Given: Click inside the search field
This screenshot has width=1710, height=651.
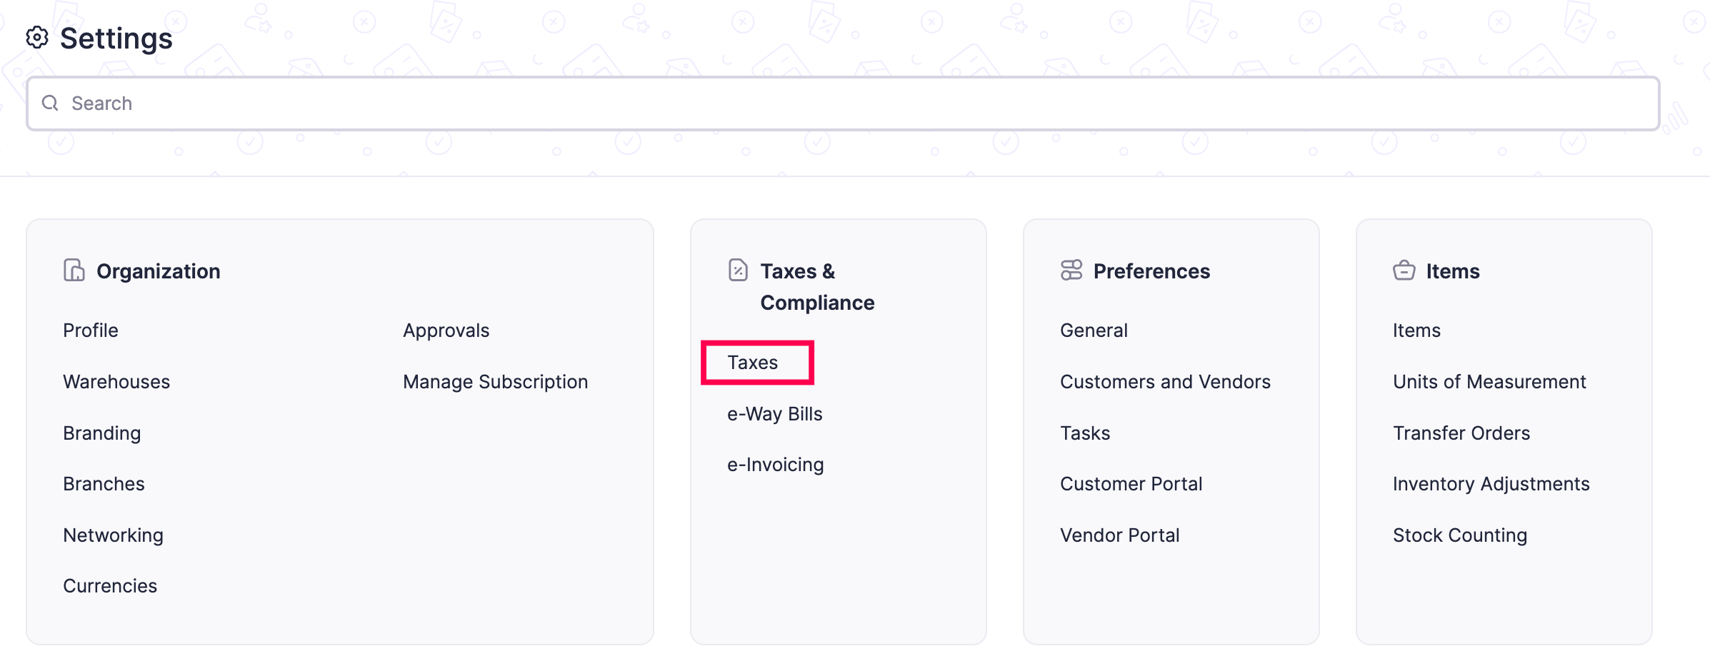Looking at the screenshot, I should [x=429, y=103].
